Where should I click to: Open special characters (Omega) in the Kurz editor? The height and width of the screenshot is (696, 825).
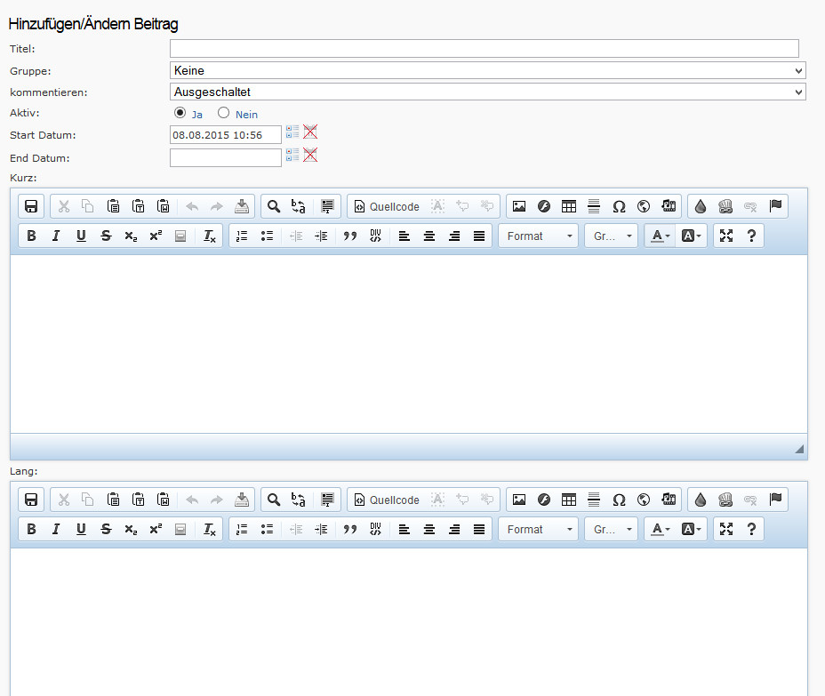619,206
